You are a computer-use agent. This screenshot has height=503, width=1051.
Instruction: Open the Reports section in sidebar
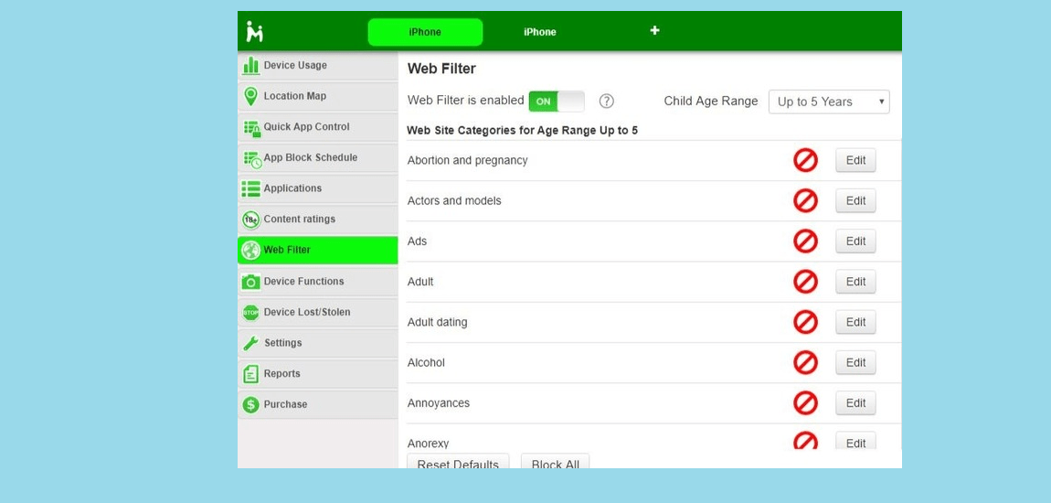[318, 374]
